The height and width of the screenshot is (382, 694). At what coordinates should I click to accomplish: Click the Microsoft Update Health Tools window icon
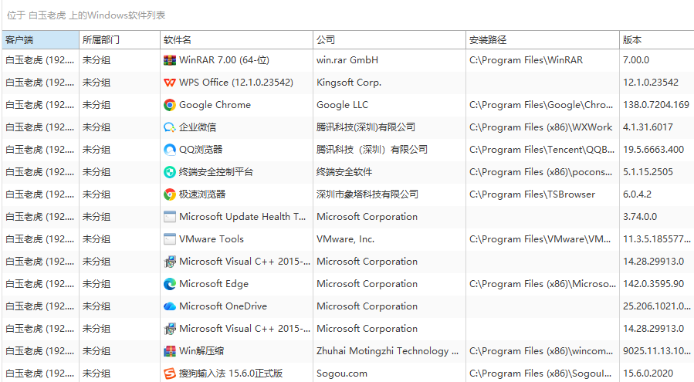click(170, 217)
